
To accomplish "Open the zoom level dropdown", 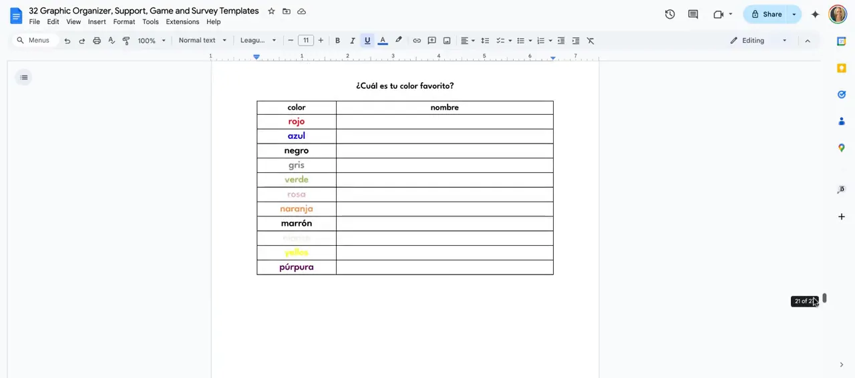I will [152, 41].
